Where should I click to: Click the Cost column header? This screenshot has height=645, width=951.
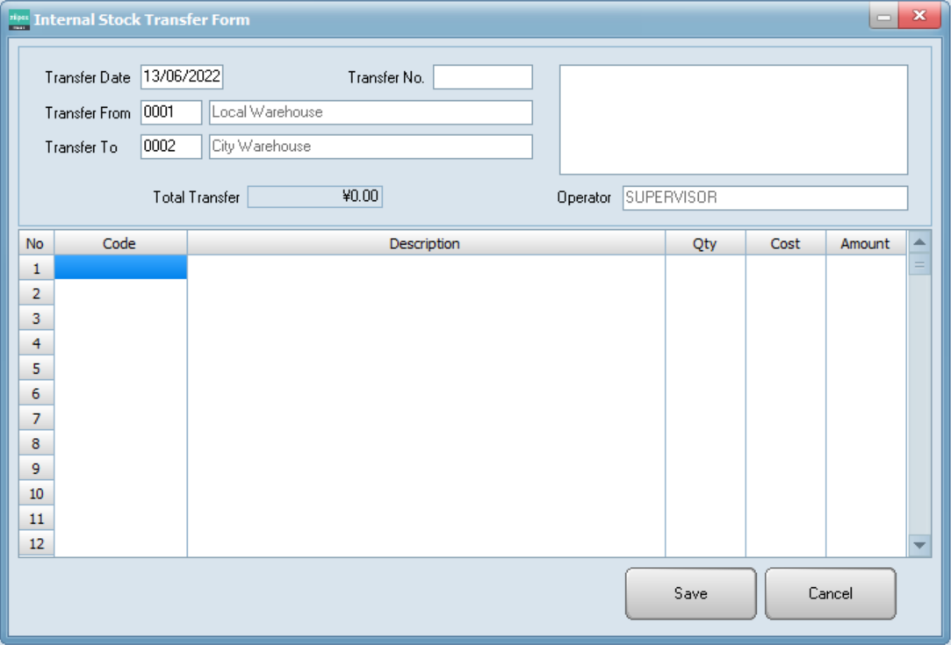788,244
